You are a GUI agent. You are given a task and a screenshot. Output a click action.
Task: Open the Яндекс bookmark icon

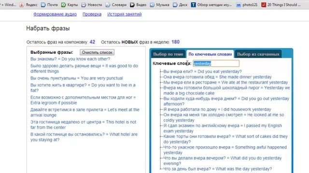point(22,5)
